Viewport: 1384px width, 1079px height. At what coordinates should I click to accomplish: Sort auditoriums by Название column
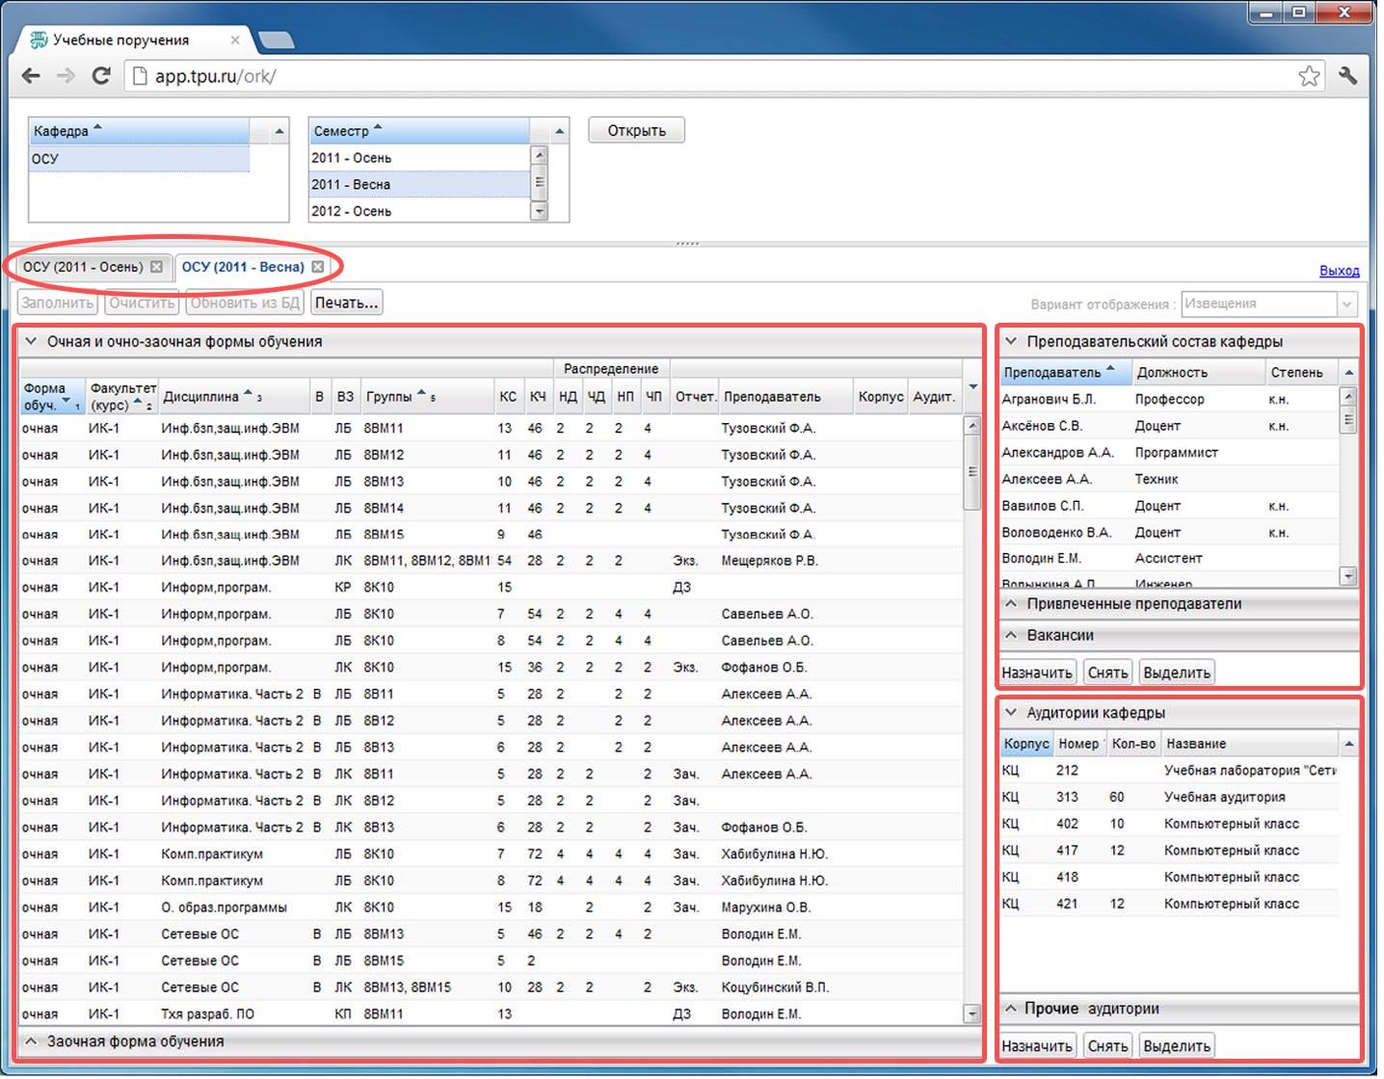1250,744
